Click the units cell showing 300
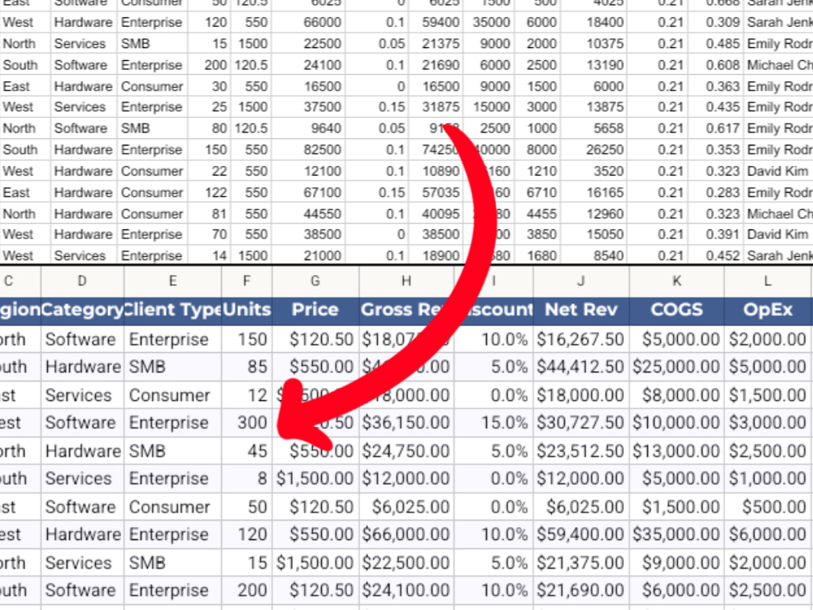The image size is (813, 610). pyautogui.click(x=247, y=423)
